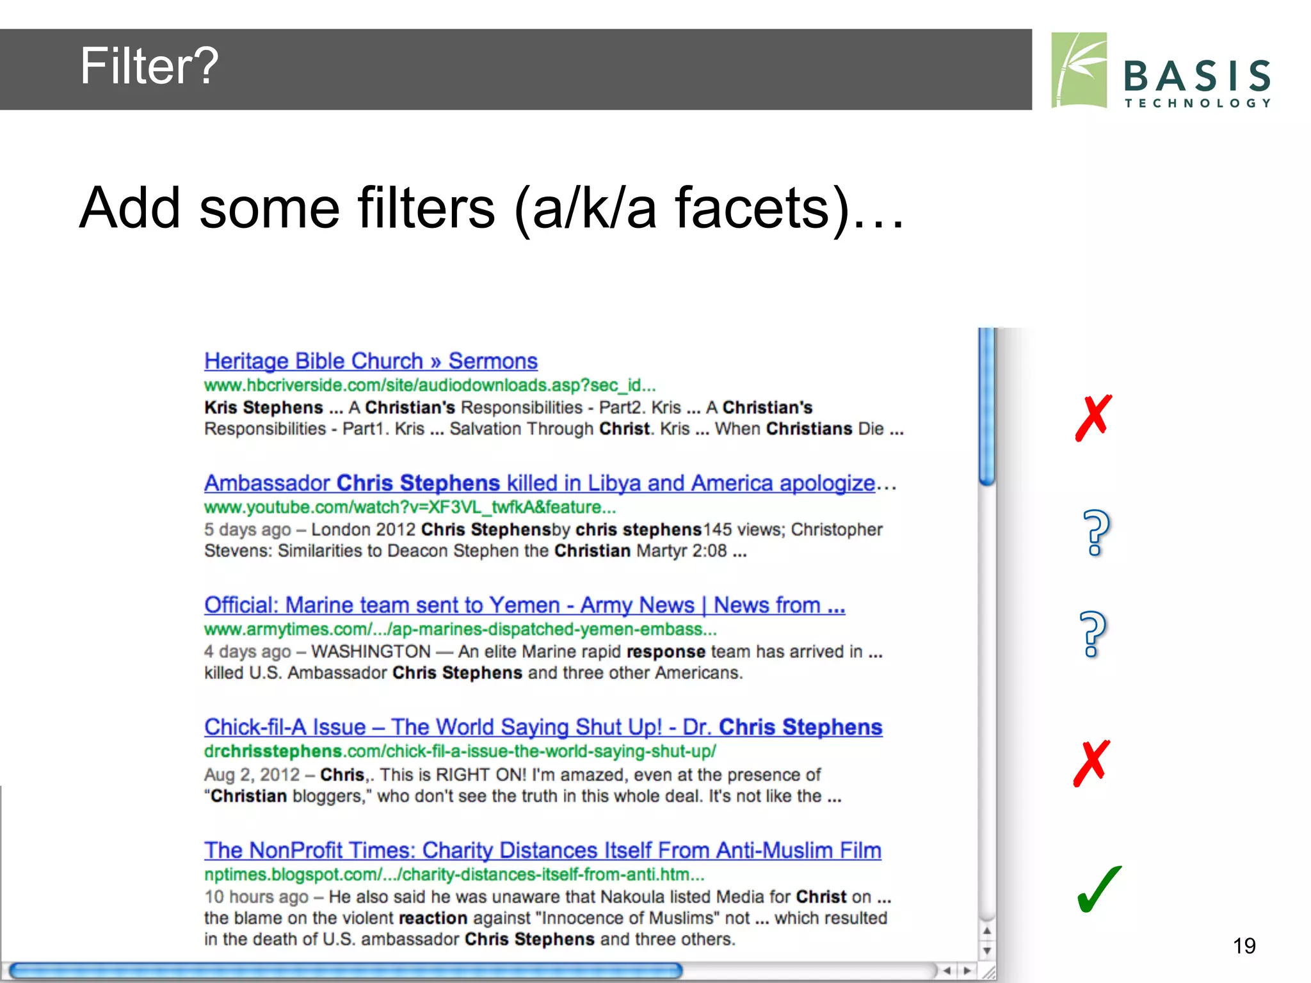The image size is (1311, 983).
Task: Click the Basis Technology logo
Action: tap(1161, 70)
